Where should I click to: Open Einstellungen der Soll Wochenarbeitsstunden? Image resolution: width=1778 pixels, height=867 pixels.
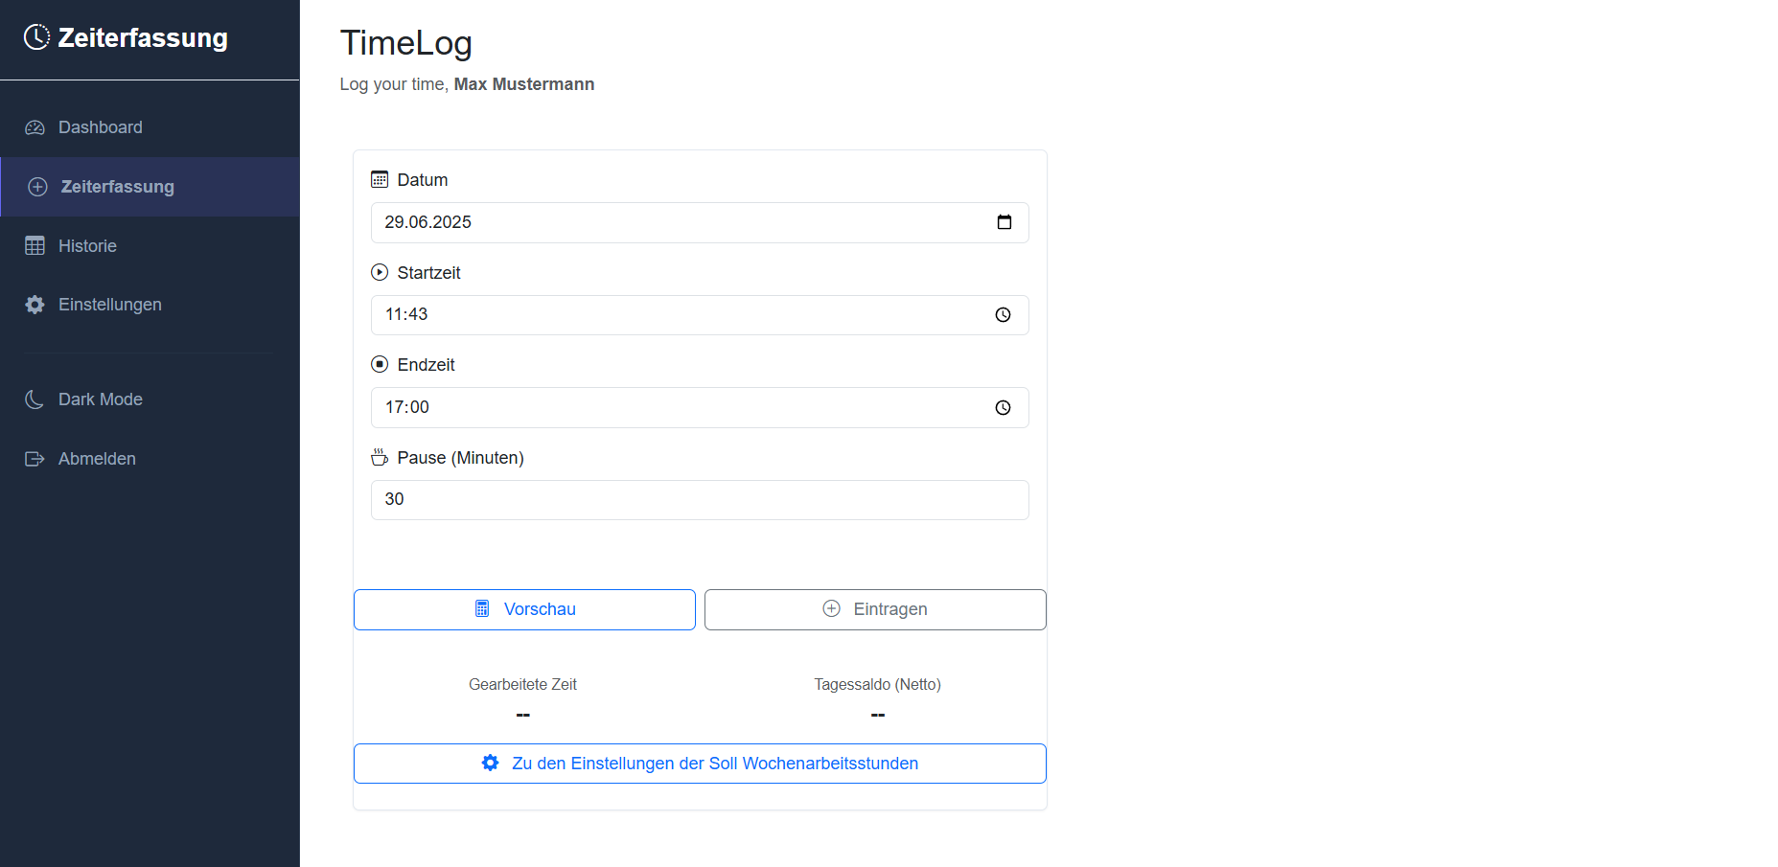(700, 763)
